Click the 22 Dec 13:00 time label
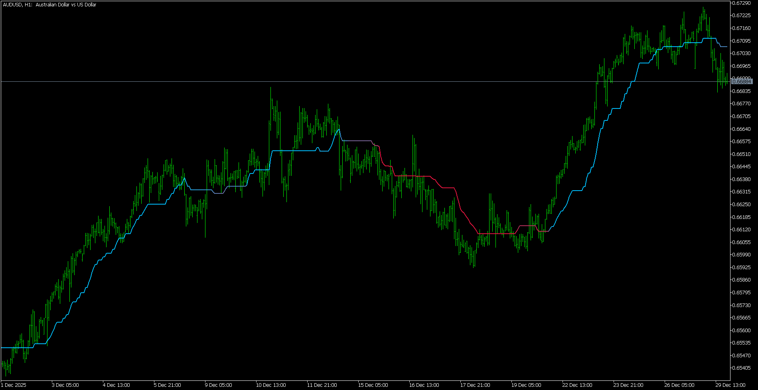This screenshot has width=758, height=390. [577, 385]
